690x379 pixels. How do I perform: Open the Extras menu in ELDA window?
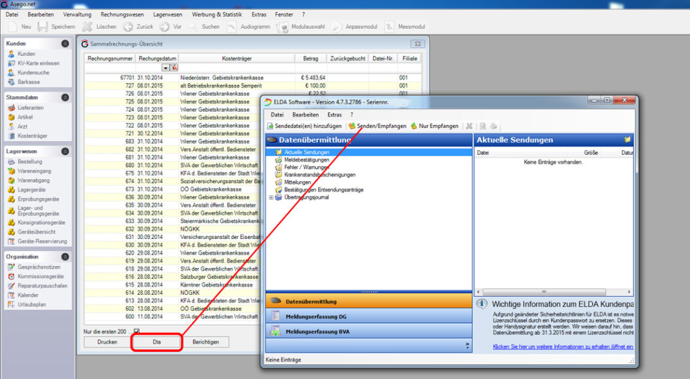[334, 114]
